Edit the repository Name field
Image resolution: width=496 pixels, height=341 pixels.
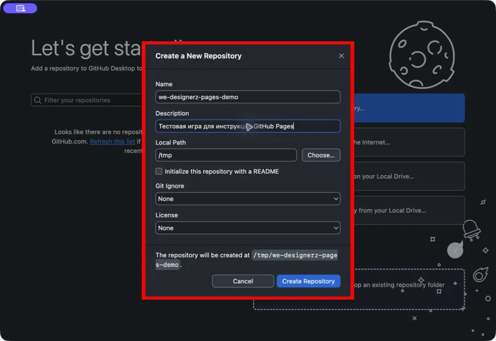point(247,97)
